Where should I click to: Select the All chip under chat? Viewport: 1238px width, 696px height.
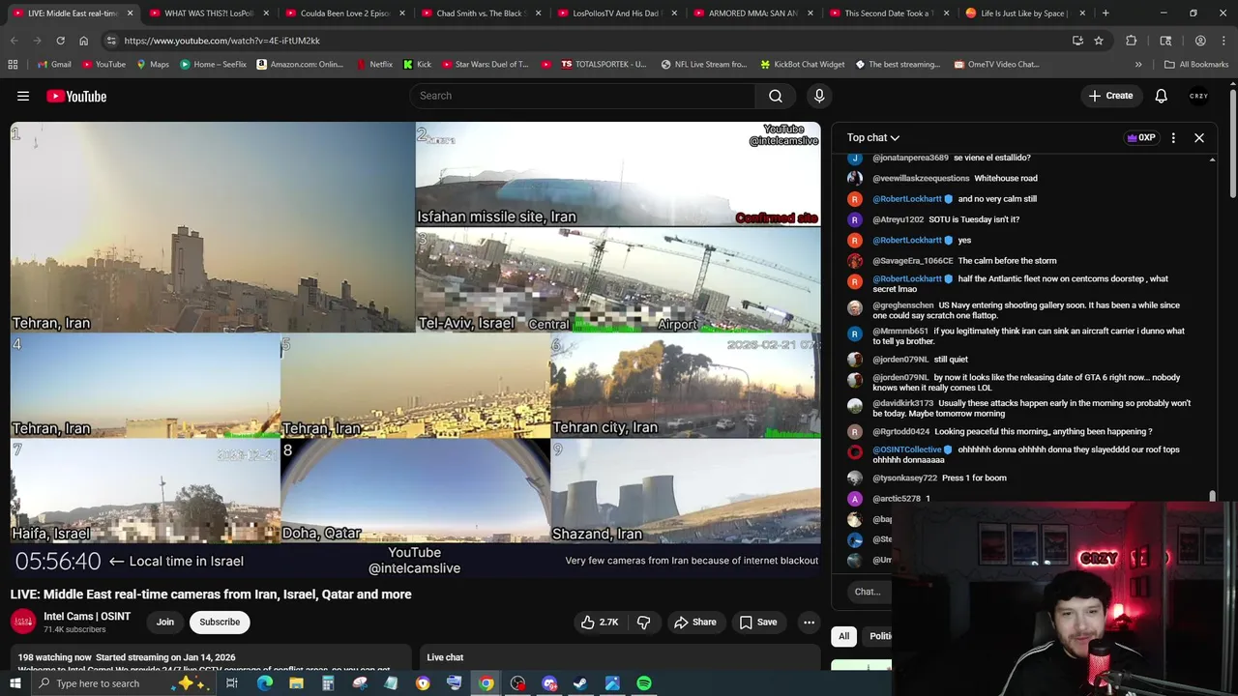pyautogui.click(x=843, y=636)
